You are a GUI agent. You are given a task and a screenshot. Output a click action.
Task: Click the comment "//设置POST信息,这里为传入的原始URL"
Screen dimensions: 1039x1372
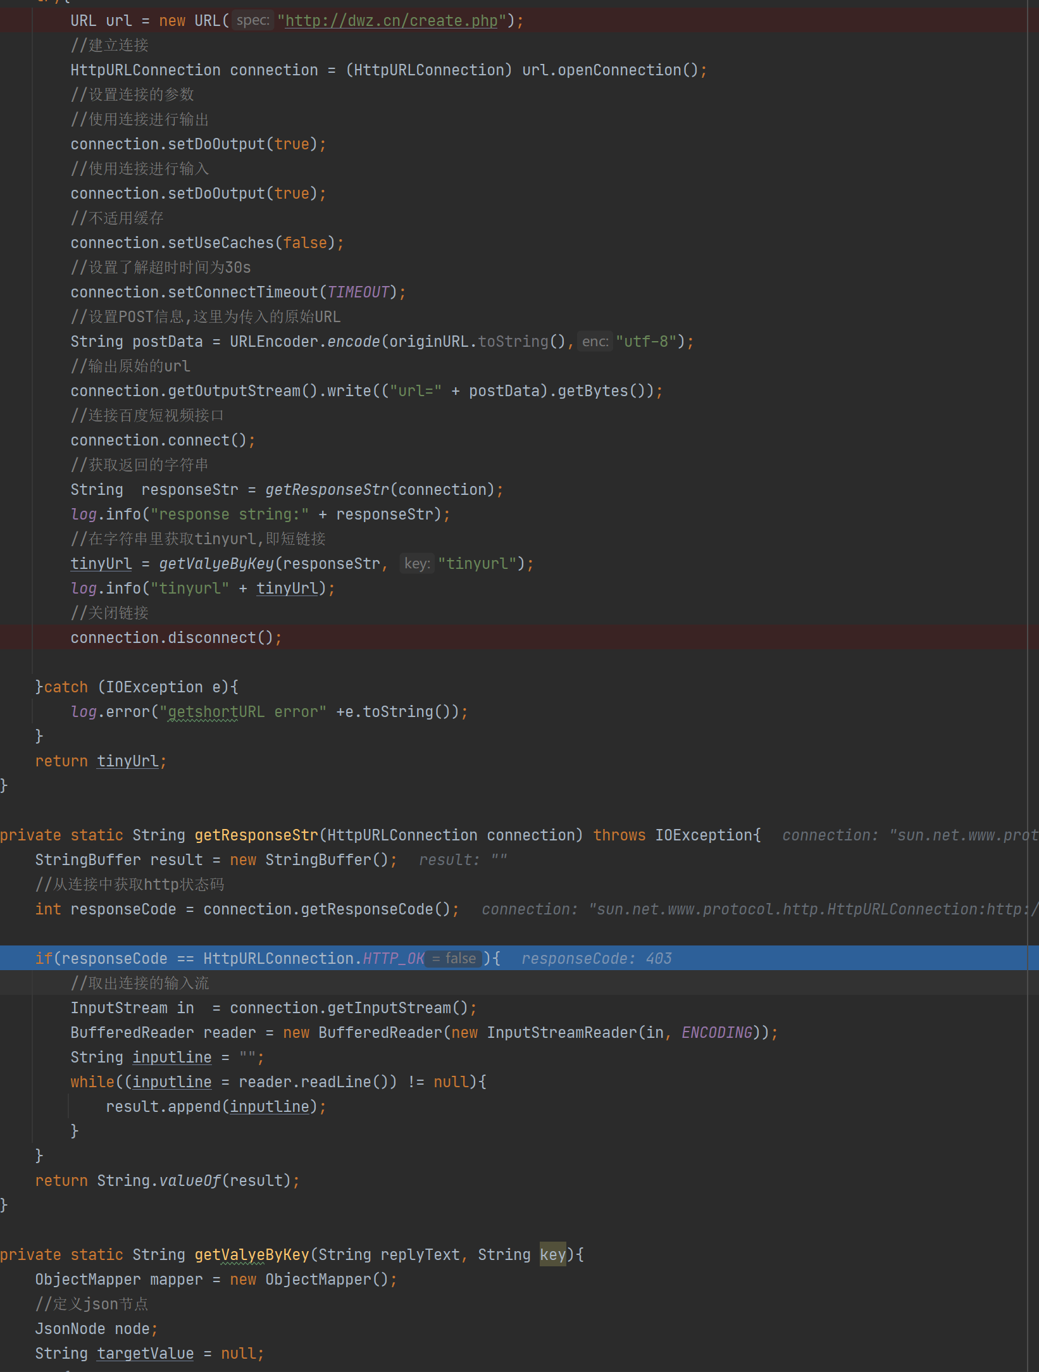[206, 317]
